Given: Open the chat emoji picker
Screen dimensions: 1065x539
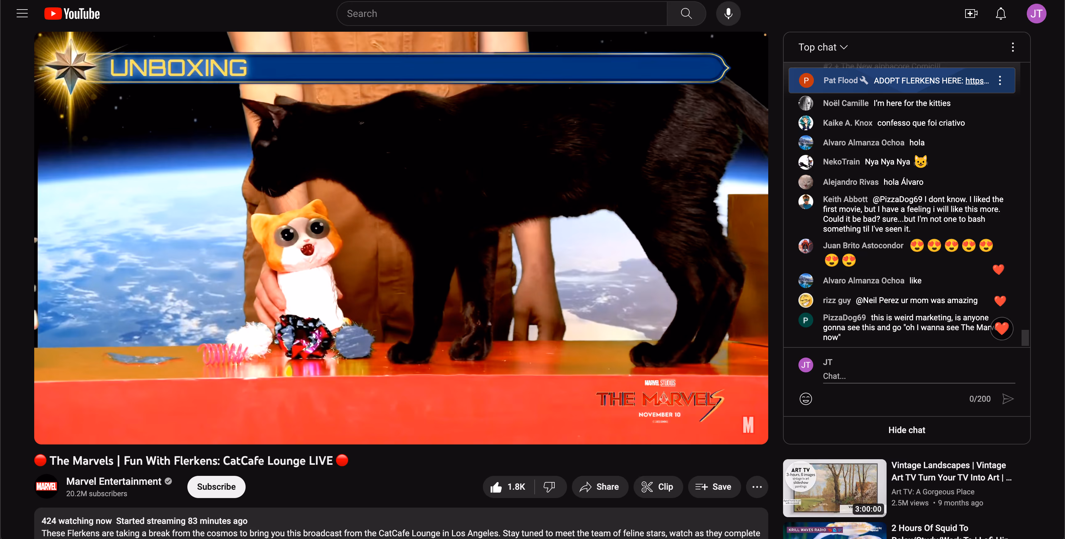Looking at the screenshot, I should tap(805, 399).
